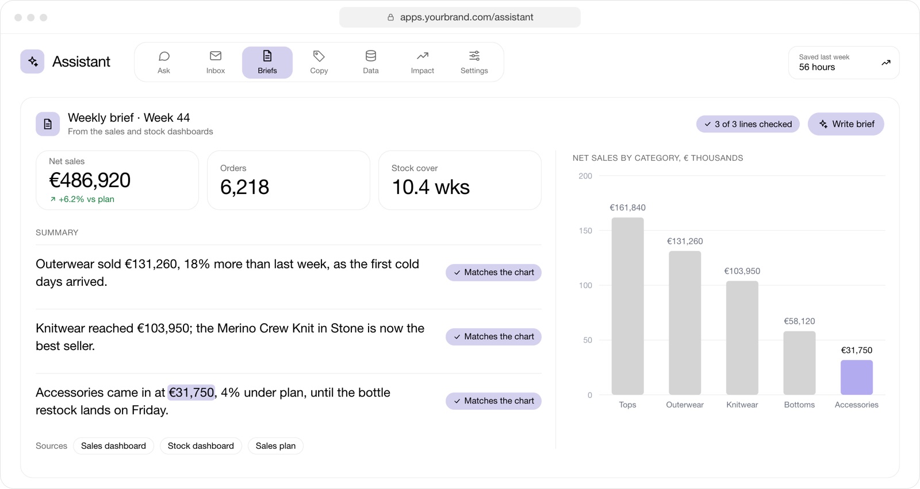
Task: Click the trend arrow in Saved last week card
Action: 886,63
